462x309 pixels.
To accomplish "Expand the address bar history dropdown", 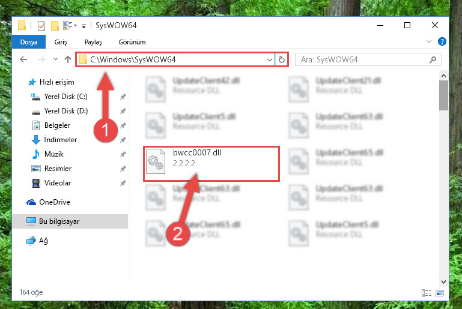I will coord(269,60).
